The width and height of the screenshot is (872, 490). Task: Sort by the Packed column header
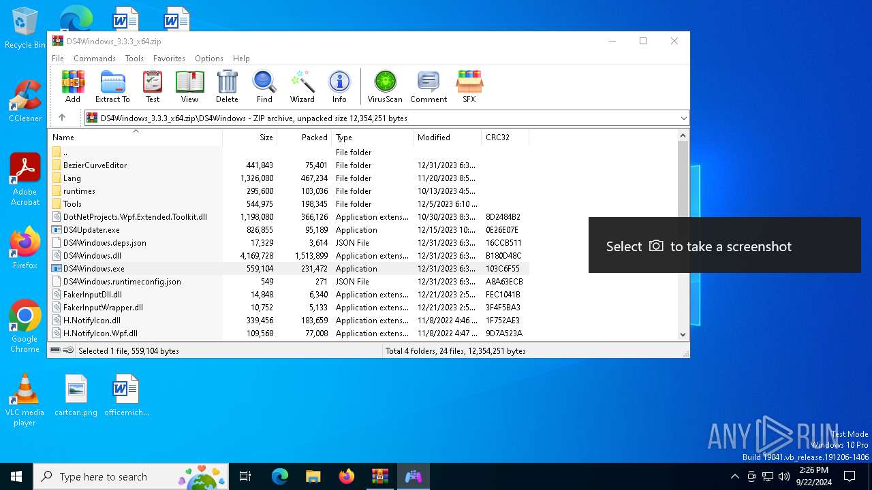click(304, 137)
